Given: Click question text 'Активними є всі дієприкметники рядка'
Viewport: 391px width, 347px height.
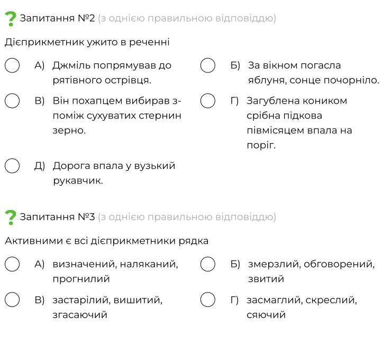Looking at the screenshot, I should [x=106, y=241].
